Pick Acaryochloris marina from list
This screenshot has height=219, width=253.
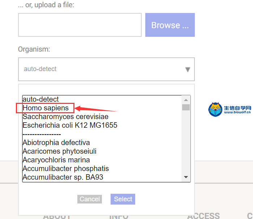(56, 160)
